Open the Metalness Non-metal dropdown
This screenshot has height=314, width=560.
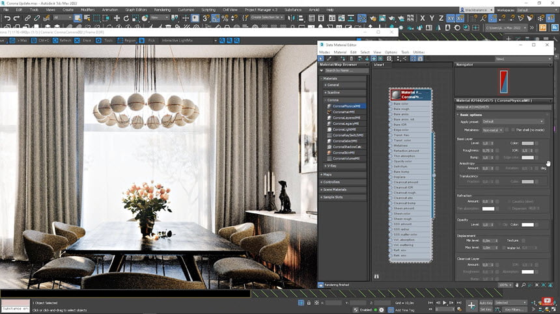[492, 130]
